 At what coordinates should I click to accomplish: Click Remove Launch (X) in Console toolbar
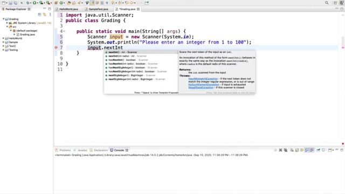pyautogui.click(x=280, y=150)
